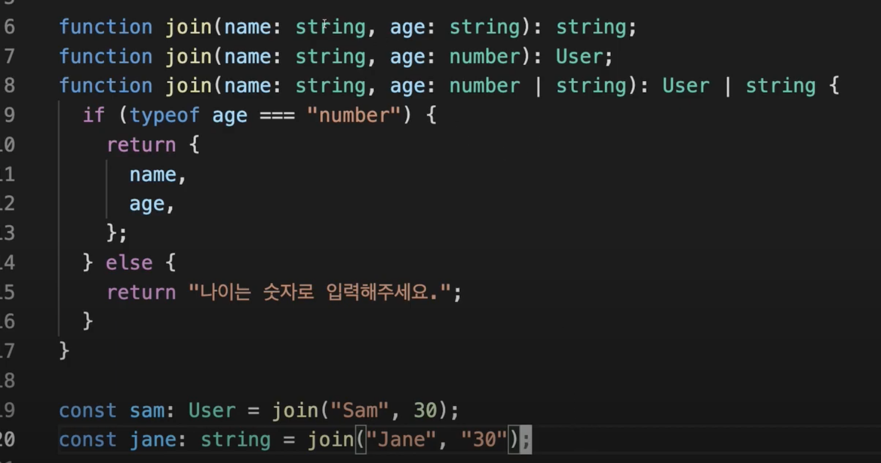Click the name property in the returned object
Viewport: 881px width, 463px height.
tap(153, 174)
